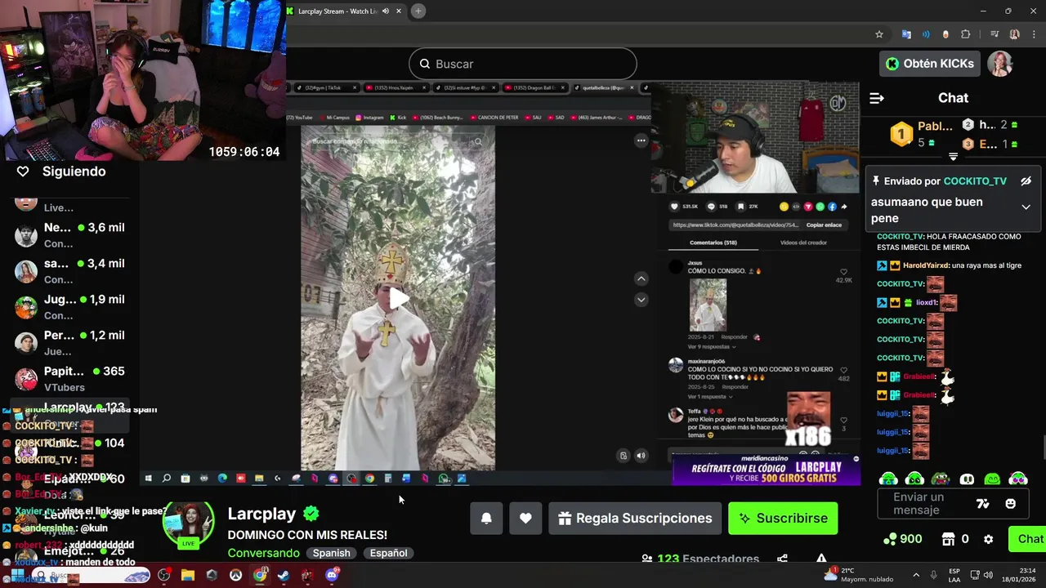Open the Siguiendo following heart section
1046x588 pixels.
(x=61, y=171)
